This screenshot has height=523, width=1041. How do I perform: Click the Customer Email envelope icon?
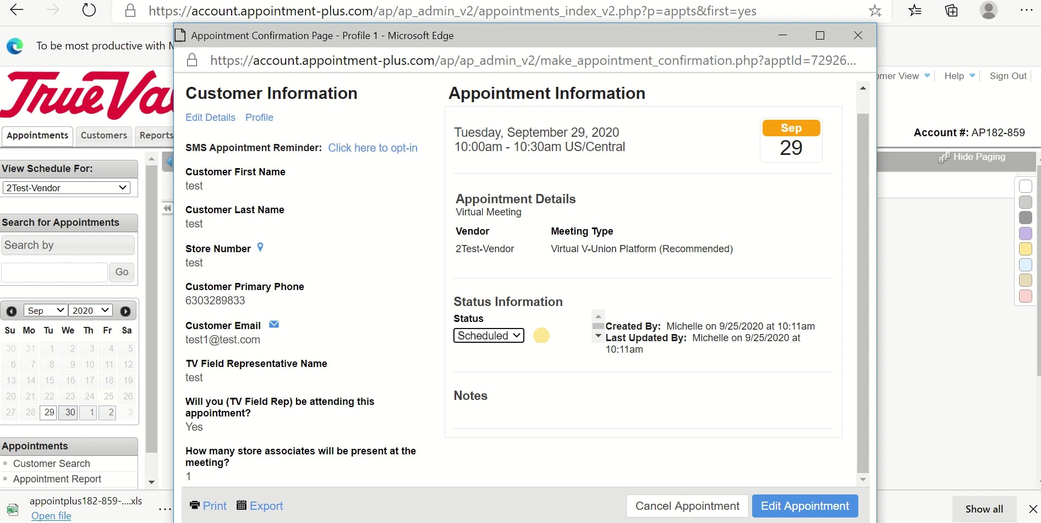274,325
